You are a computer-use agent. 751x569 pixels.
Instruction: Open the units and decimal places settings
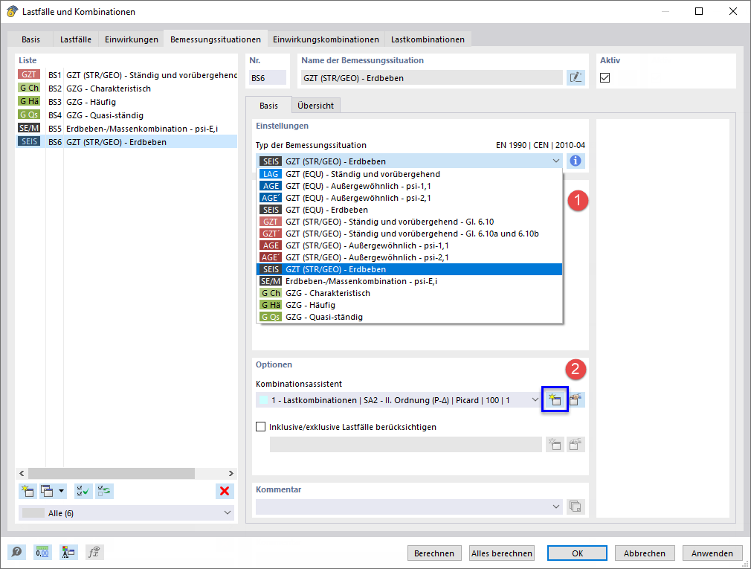(x=42, y=552)
